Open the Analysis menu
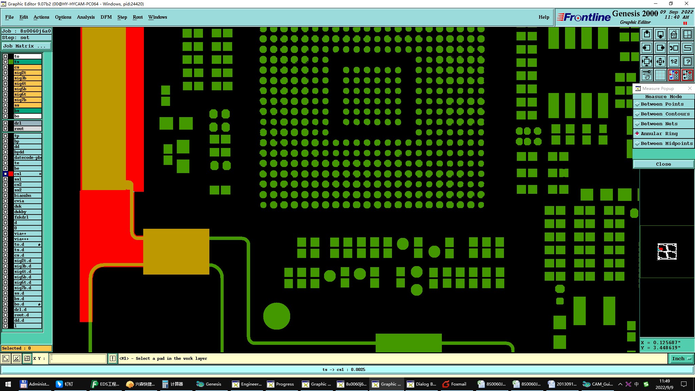Image resolution: width=695 pixels, height=391 pixels. 86,17
